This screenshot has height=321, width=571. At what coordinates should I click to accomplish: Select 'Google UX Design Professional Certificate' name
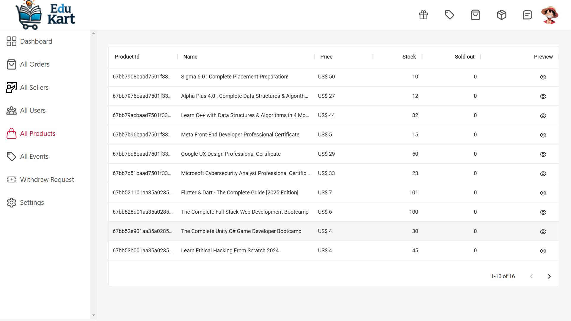tap(231, 154)
